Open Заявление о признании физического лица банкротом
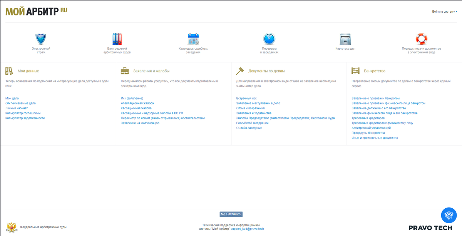 (x=388, y=103)
